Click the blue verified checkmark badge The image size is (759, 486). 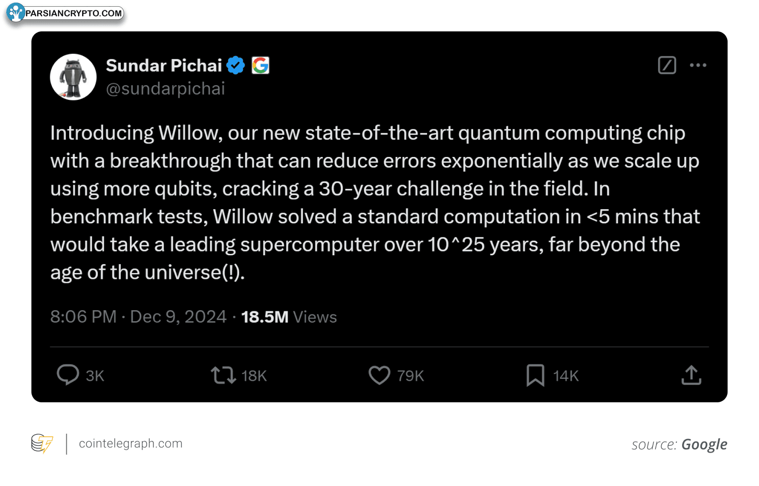click(x=236, y=65)
